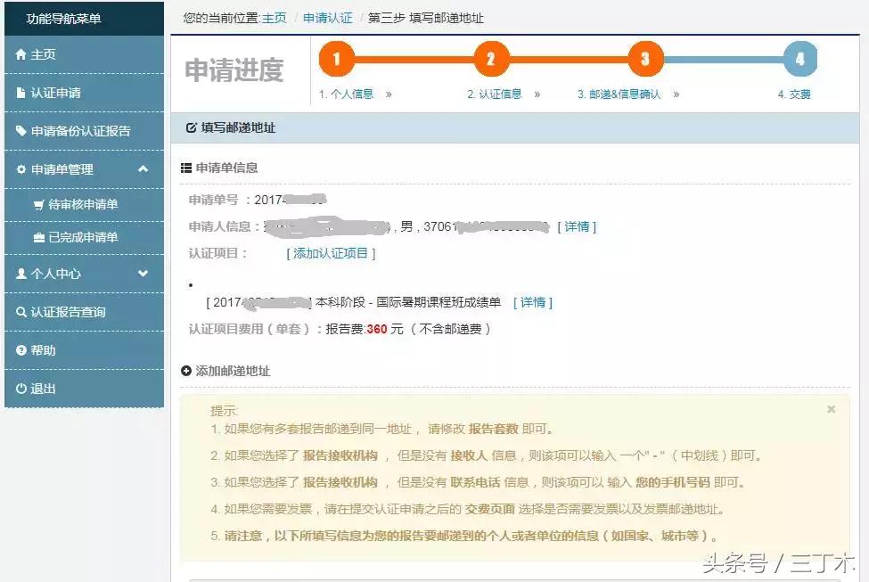The image size is (869, 582).
Task: Click the power icon next to 退出
Action: (x=20, y=389)
